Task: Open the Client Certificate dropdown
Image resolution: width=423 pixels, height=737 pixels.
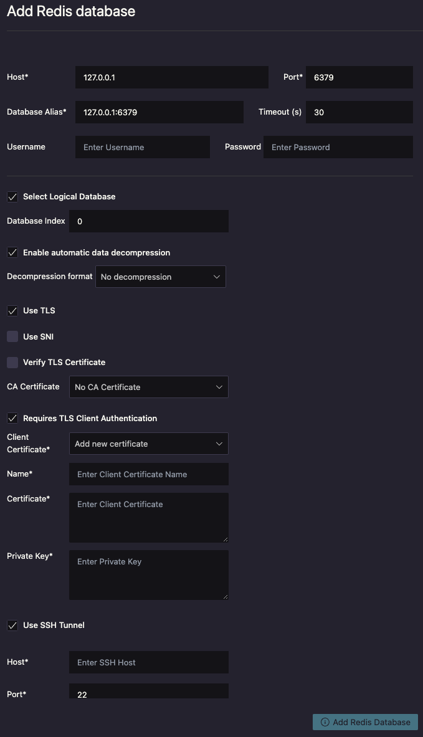Action: click(x=148, y=444)
